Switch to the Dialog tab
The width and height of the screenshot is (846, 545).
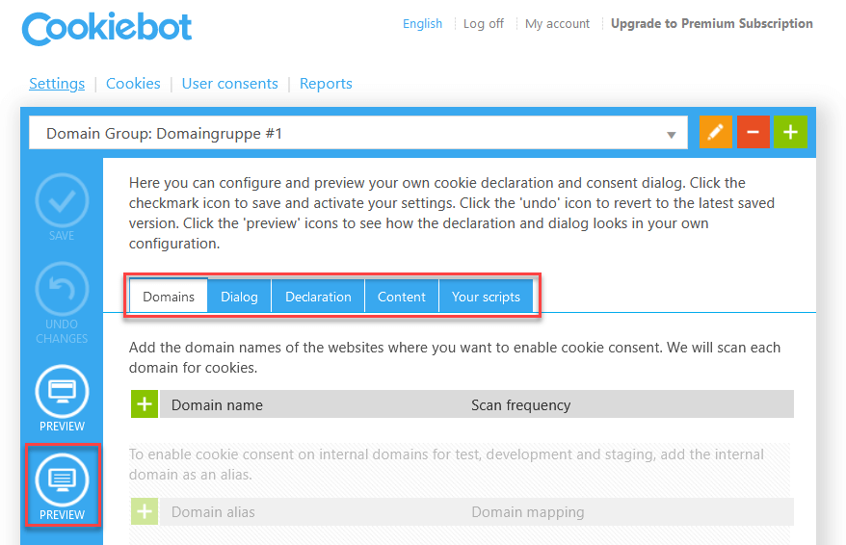click(x=239, y=297)
